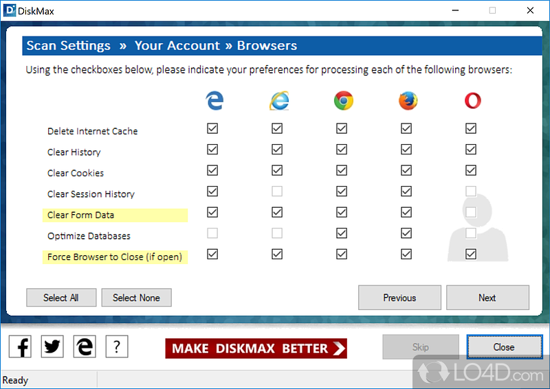The width and height of the screenshot is (550, 389).
Task: Enable Optimize Databases for Edge
Action: click(x=212, y=233)
